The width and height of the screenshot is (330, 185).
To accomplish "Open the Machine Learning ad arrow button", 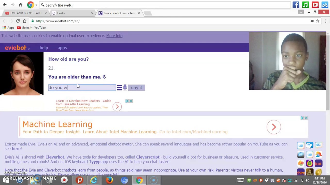I will tap(274, 127).
